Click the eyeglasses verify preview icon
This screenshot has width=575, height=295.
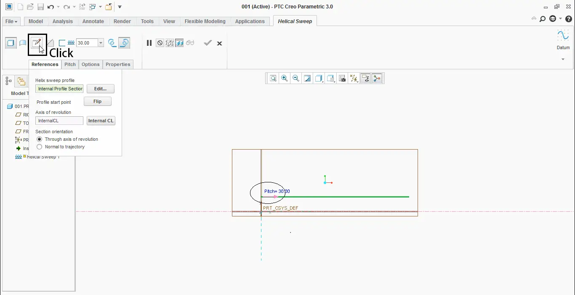[x=190, y=43]
